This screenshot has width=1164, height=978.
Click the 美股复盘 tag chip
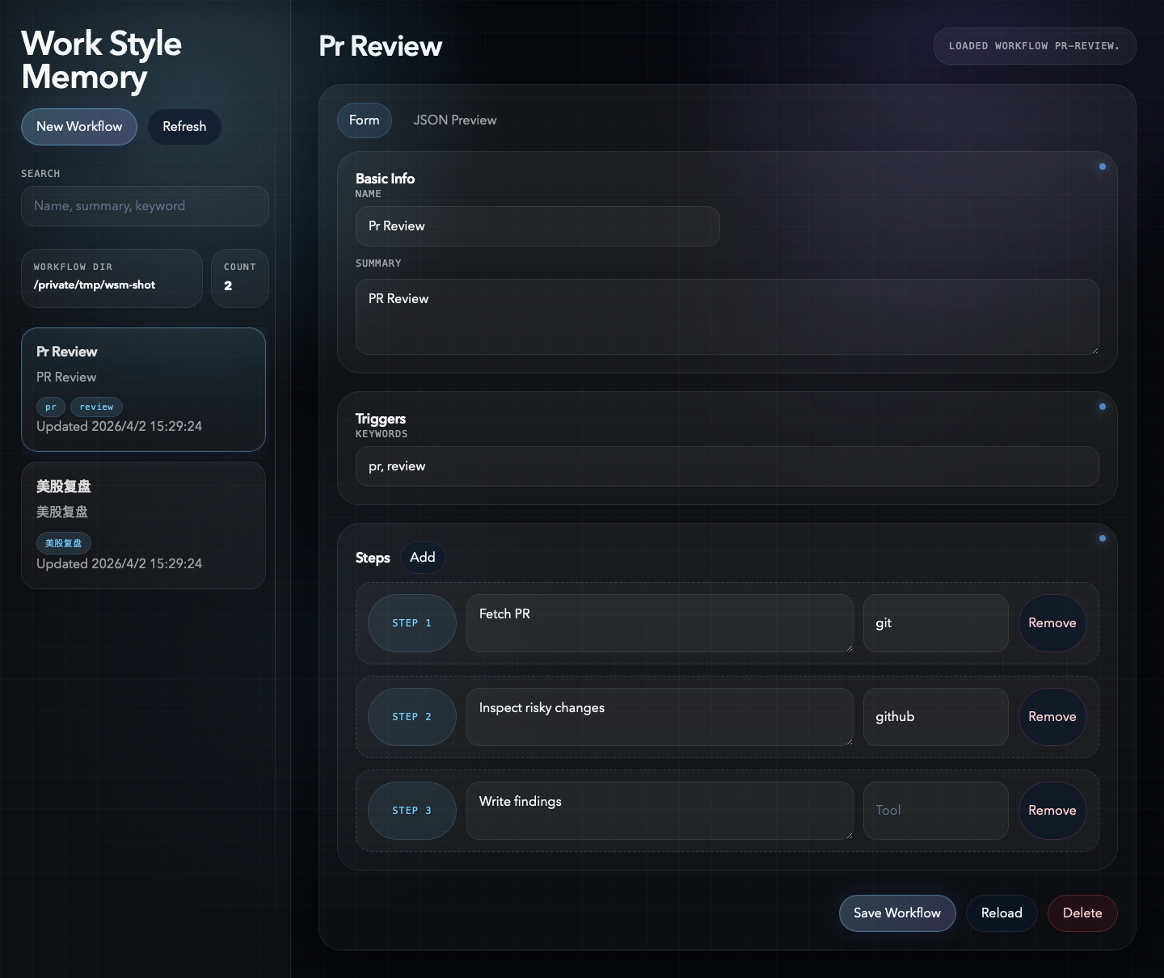pyautogui.click(x=64, y=543)
